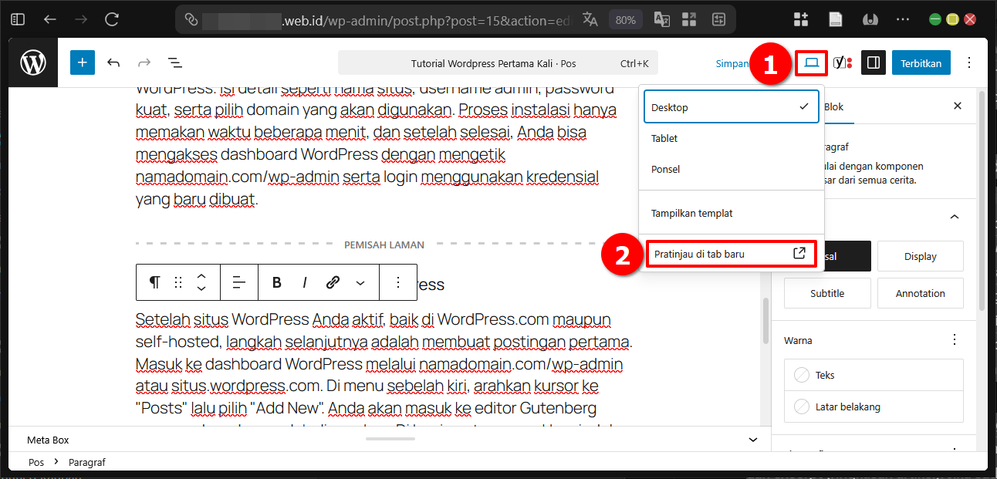Image resolution: width=997 pixels, height=479 pixels.
Task: Select Desktop preview mode
Action: coord(730,106)
